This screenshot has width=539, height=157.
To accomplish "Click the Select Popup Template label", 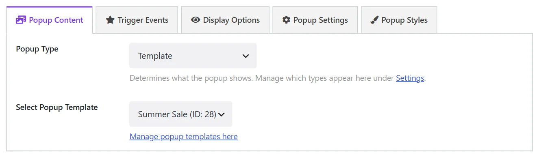I will tap(57, 108).
